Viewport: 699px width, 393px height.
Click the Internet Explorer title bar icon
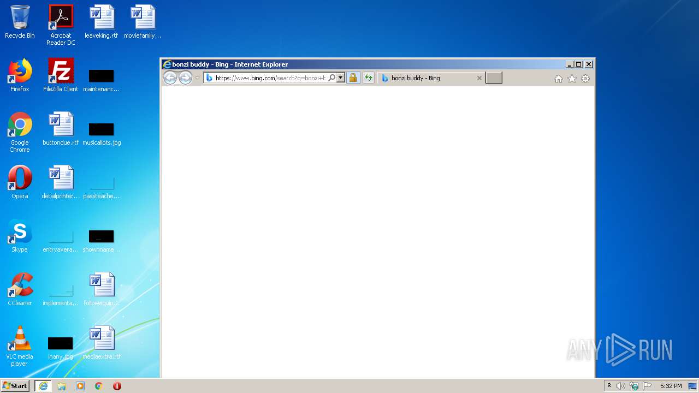(167, 64)
